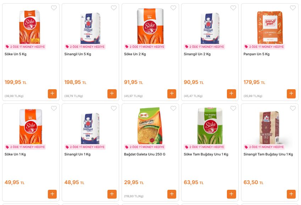Viewport: 301px width, 205px height.
Task: Toggle favorite heart on Söke Un 1 Kg
Action: [54, 108]
